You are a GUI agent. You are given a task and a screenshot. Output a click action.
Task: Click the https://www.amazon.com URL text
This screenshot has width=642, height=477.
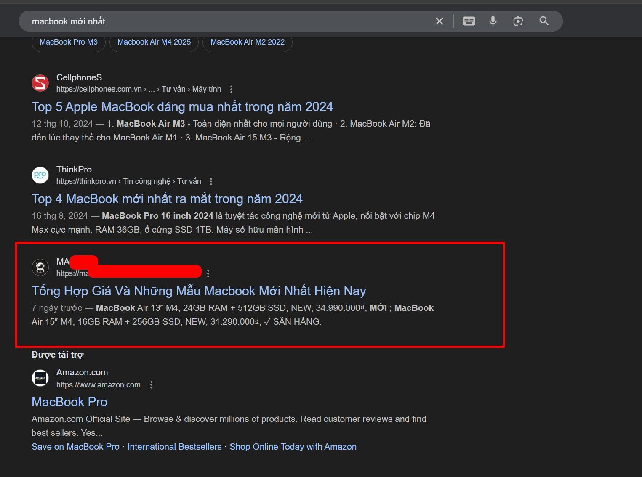click(99, 385)
